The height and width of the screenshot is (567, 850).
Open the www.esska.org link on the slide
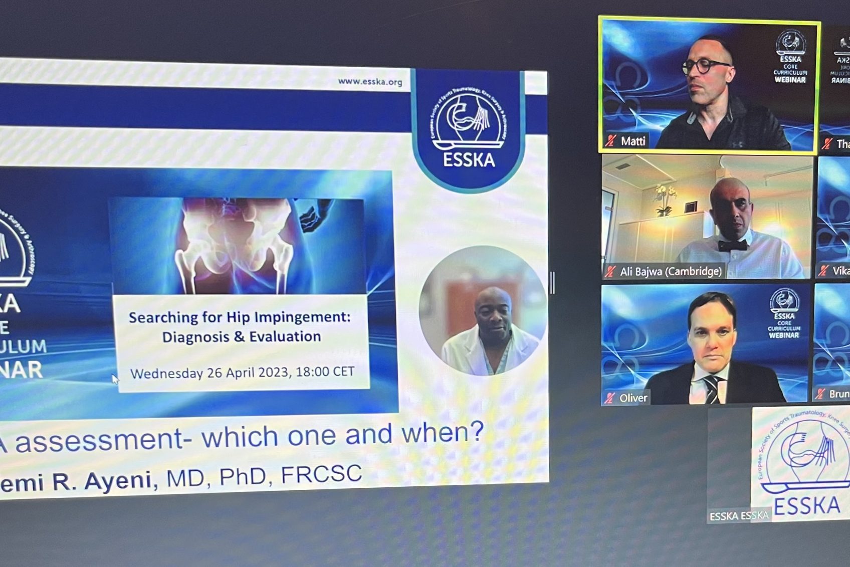370,81
